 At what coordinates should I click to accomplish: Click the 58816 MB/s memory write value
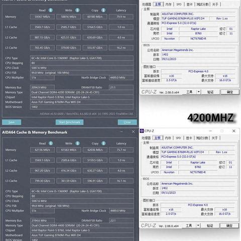69,17
